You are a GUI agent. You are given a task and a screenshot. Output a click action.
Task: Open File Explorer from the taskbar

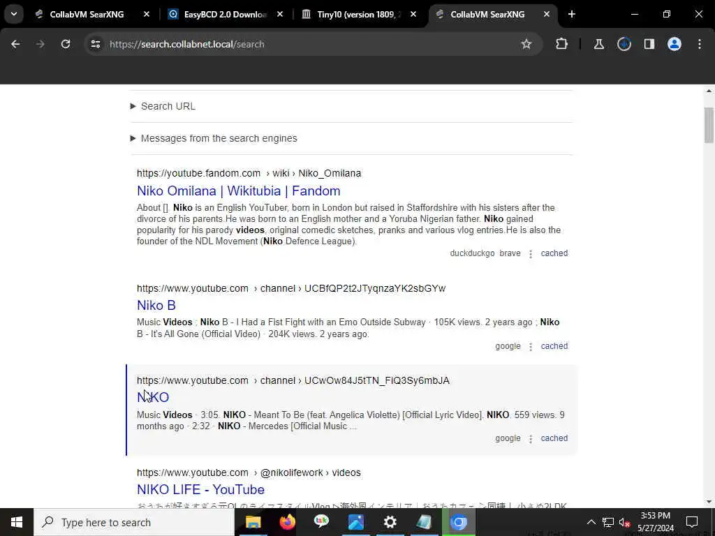tap(253, 522)
